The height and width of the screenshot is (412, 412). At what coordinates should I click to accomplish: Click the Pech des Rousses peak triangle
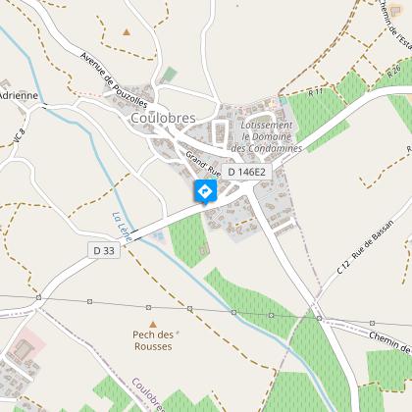[153, 325]
